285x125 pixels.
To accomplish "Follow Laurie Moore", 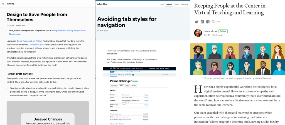I will click(x=223, y=31).
